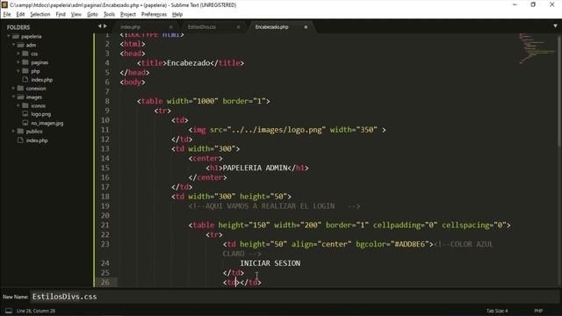This screenshot has height=316, width=562.
Task: Click the iconos folder icon
Action: 25,105
